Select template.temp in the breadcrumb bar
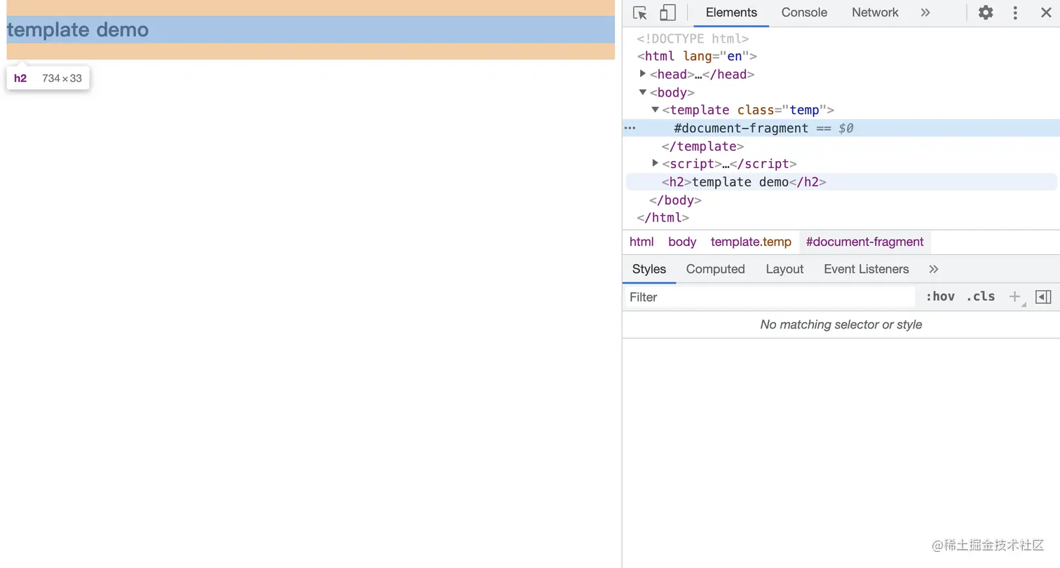1060x568 pixels. click(751, 242)
